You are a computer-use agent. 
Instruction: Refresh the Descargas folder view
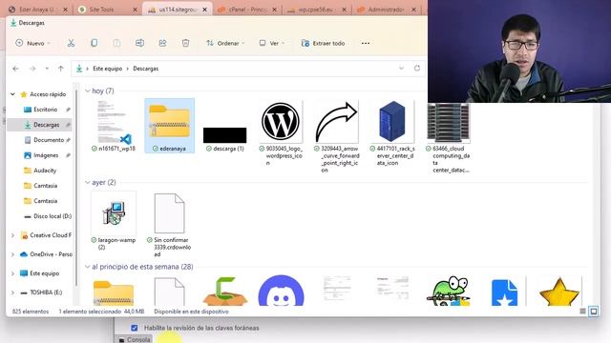tap(417, 69)
